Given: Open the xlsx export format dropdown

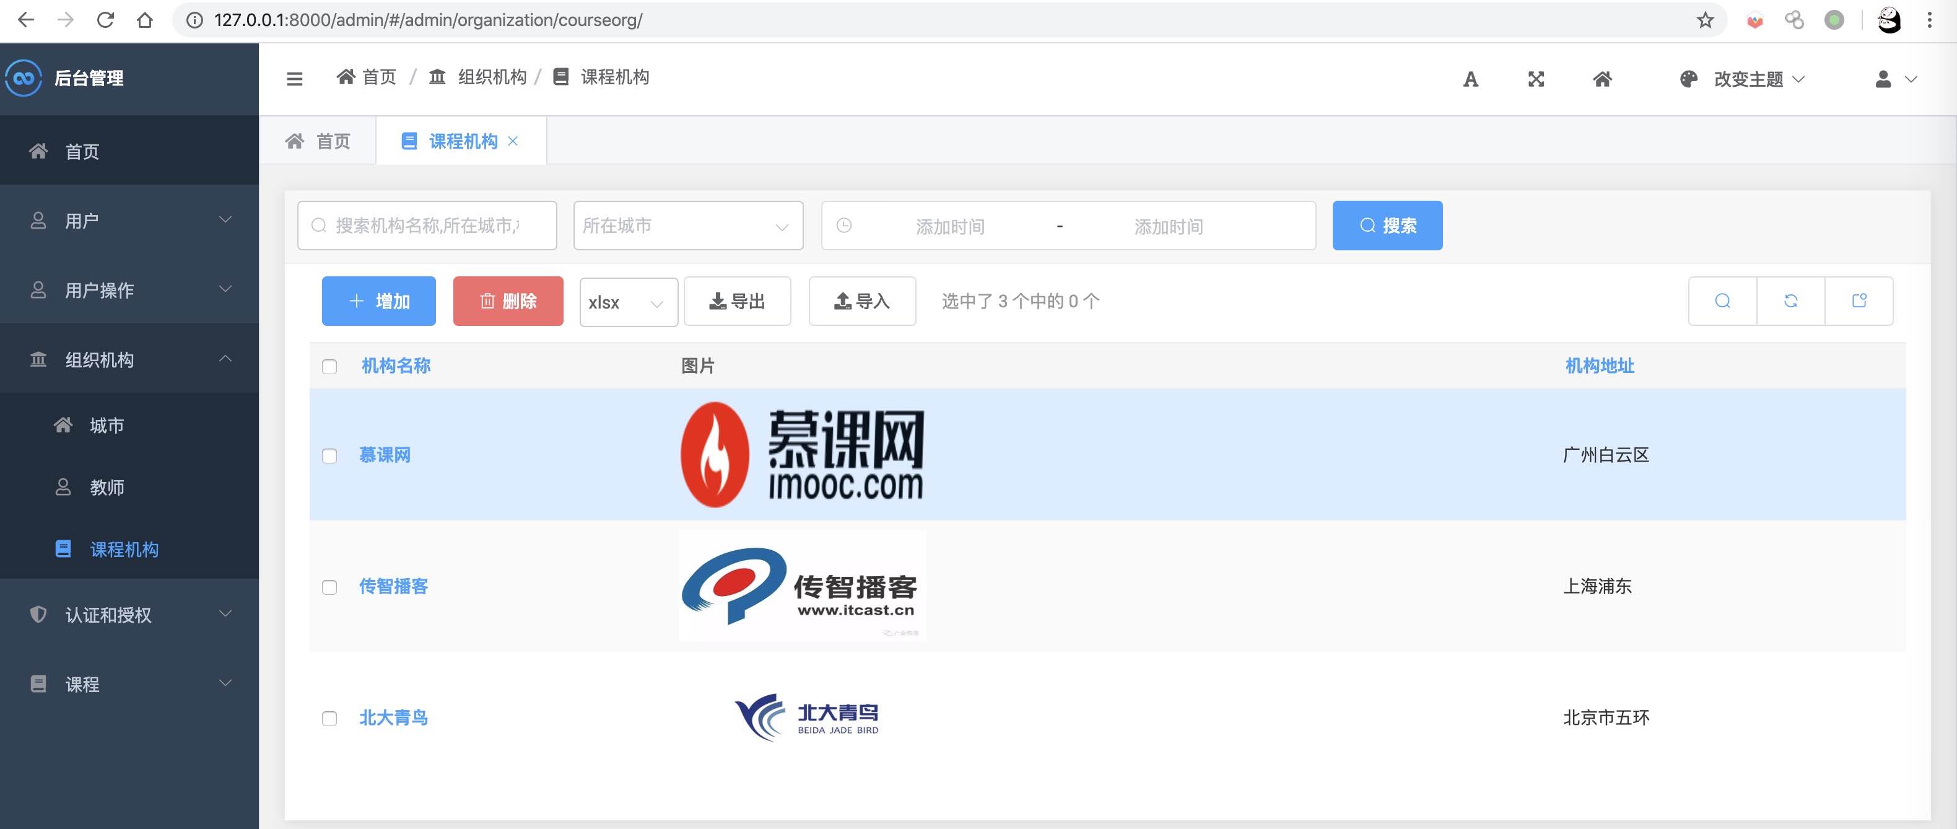Looking at the screenshot, I should (628, 302).
